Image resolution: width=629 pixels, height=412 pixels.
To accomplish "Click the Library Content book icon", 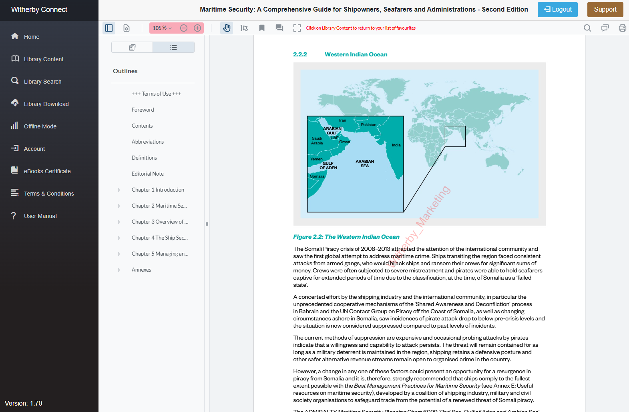I will (x=15, y=58).
